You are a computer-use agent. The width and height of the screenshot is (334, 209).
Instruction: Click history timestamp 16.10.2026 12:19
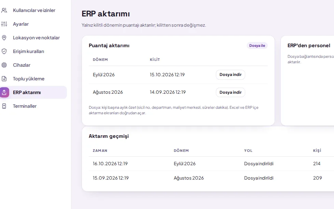pos(110,164)
